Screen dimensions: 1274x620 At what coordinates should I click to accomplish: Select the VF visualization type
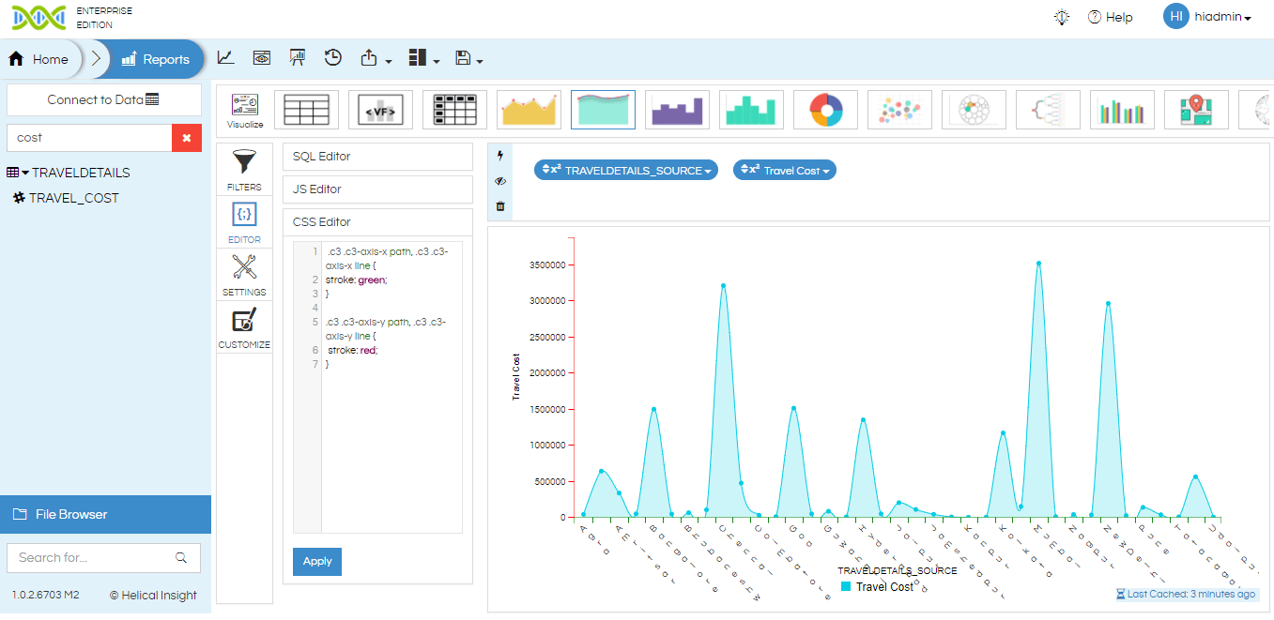[x=380, y=110]
